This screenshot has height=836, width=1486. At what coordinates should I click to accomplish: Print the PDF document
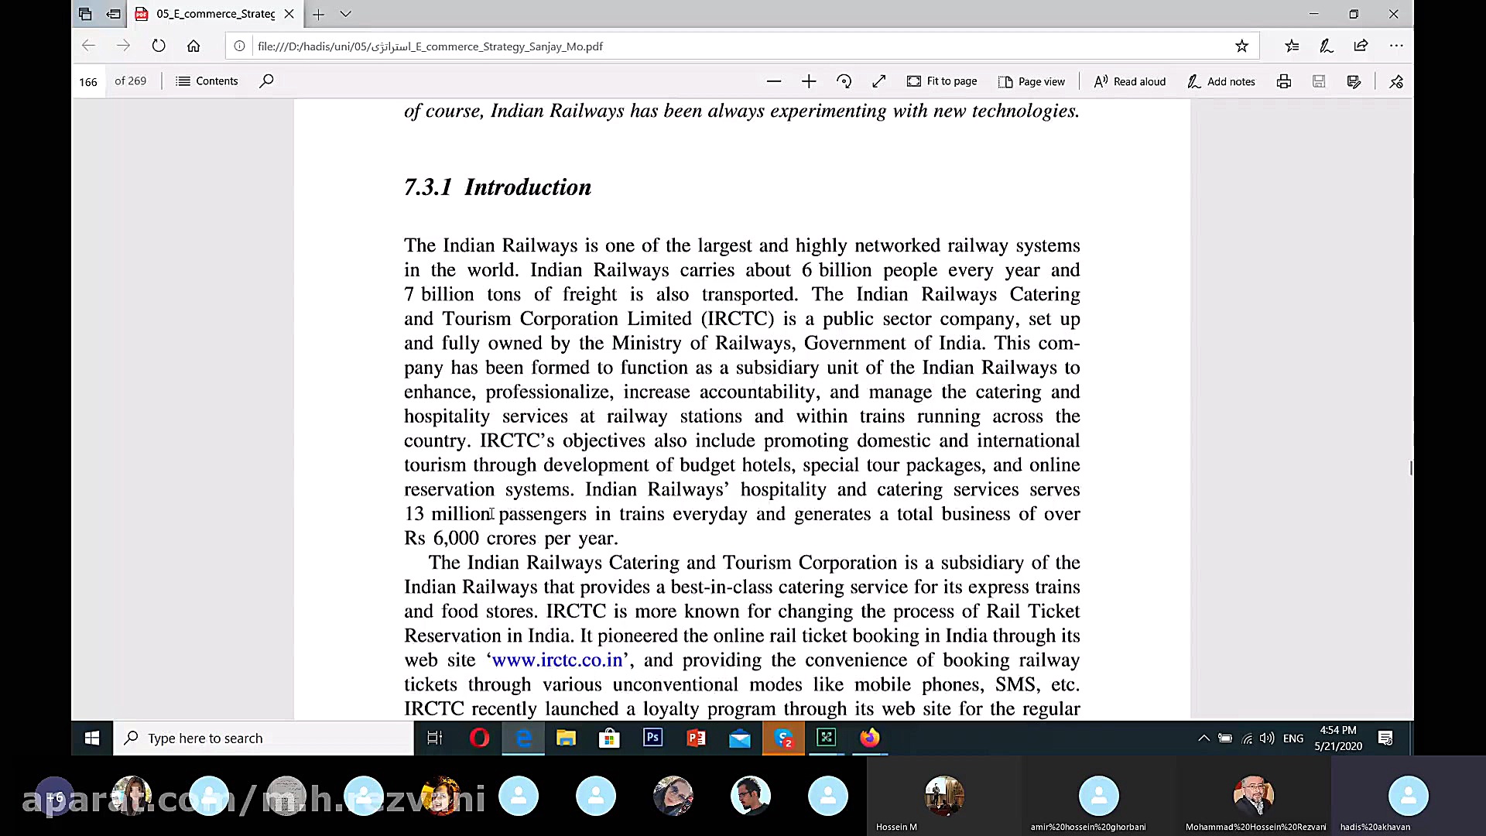[x=1284, y=81]
